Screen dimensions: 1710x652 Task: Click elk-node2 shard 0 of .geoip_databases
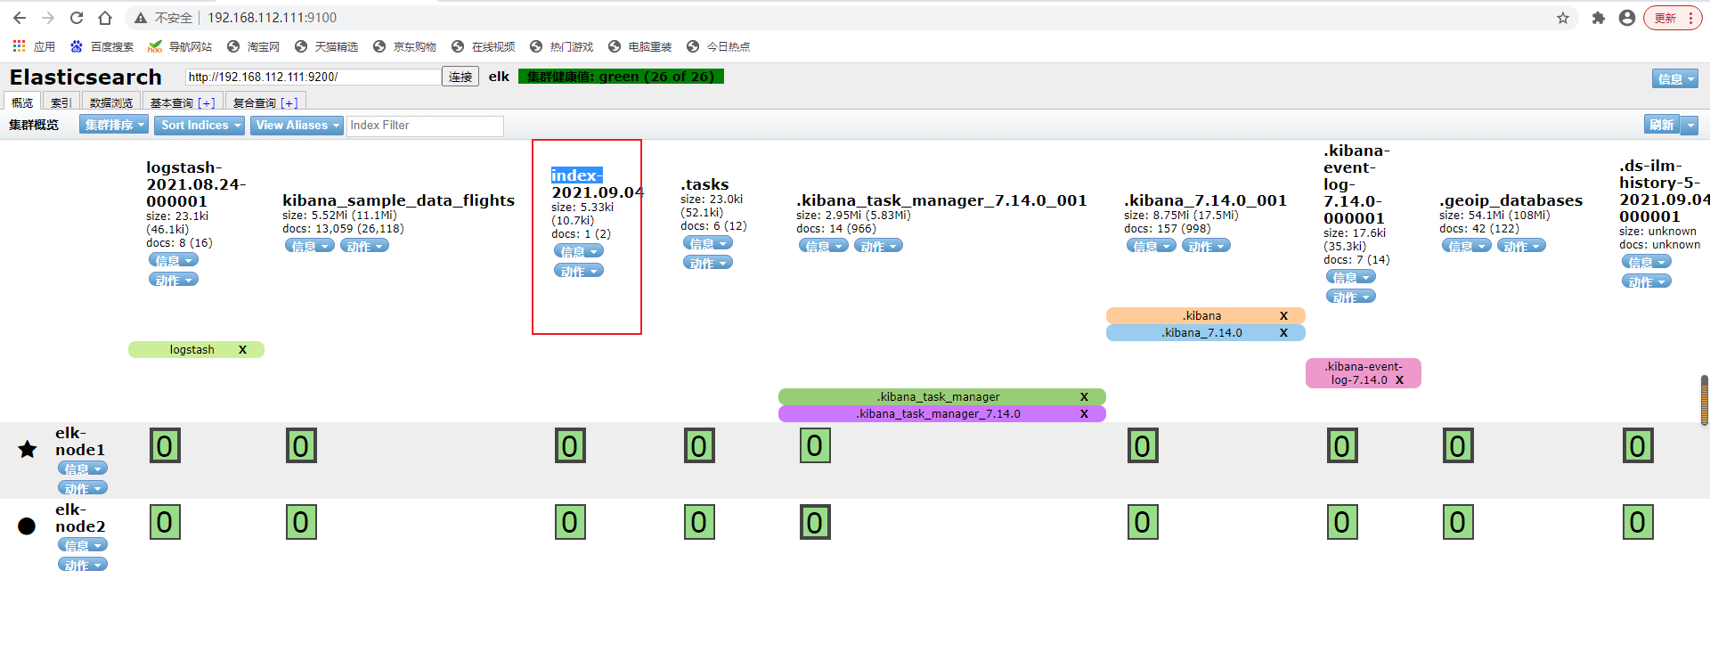click(1458, 523)
